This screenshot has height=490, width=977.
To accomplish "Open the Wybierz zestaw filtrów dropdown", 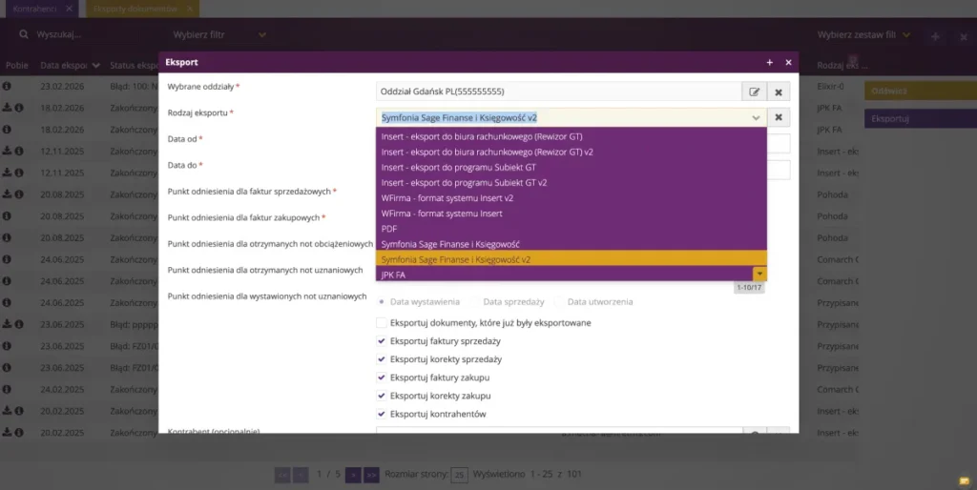I will point(863,35).
